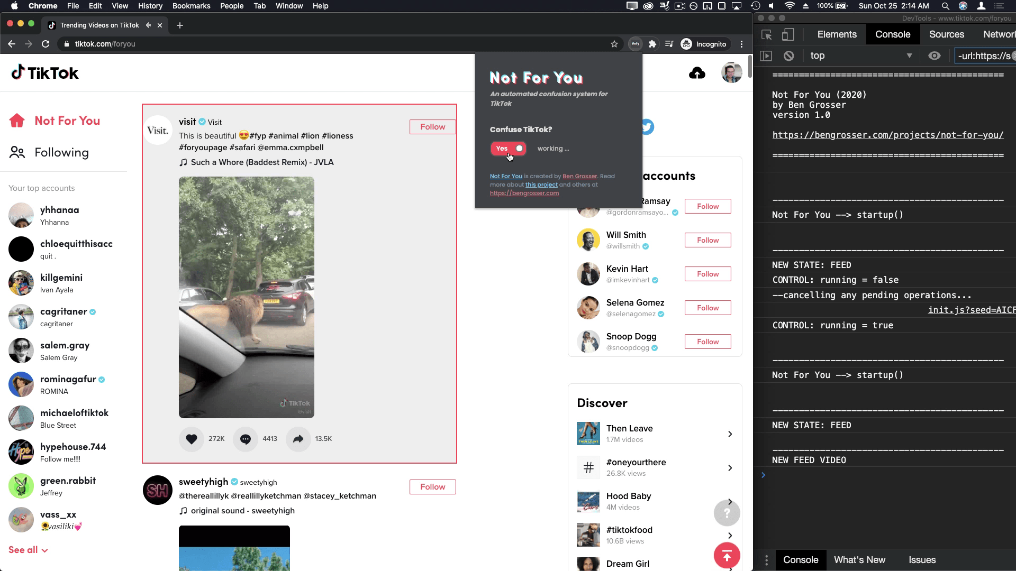Open the Issues drawer tab
This screenshot has height=571, width=1016.
point(922,560)
